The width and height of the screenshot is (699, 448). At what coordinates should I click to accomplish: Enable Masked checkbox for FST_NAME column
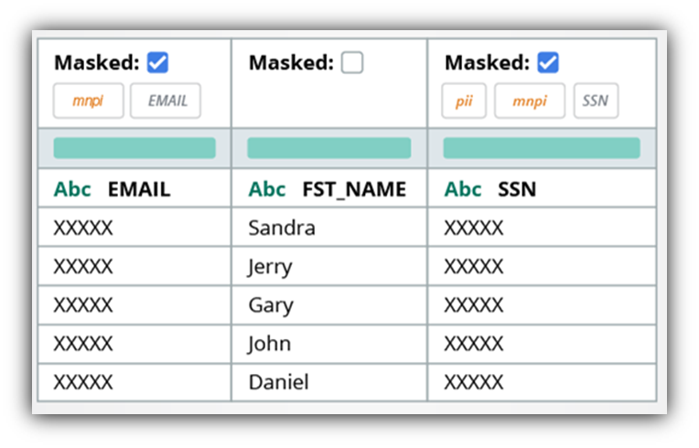pos(352,63)
